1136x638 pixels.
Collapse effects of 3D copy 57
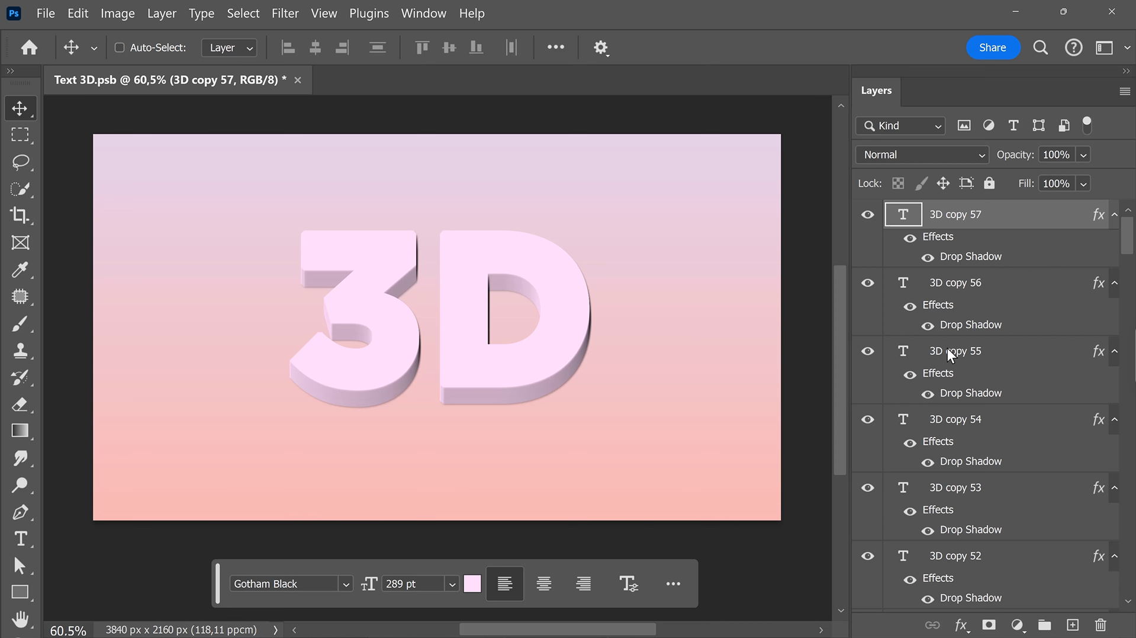click(1115, 215)
